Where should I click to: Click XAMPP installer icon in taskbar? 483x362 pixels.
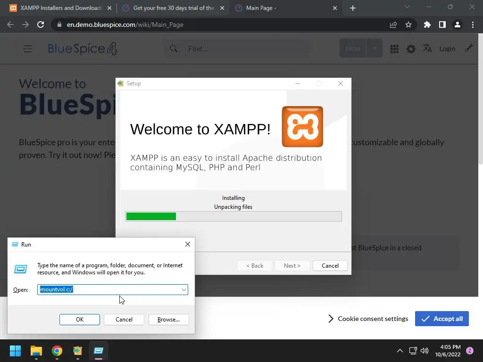tap(78, 351)
